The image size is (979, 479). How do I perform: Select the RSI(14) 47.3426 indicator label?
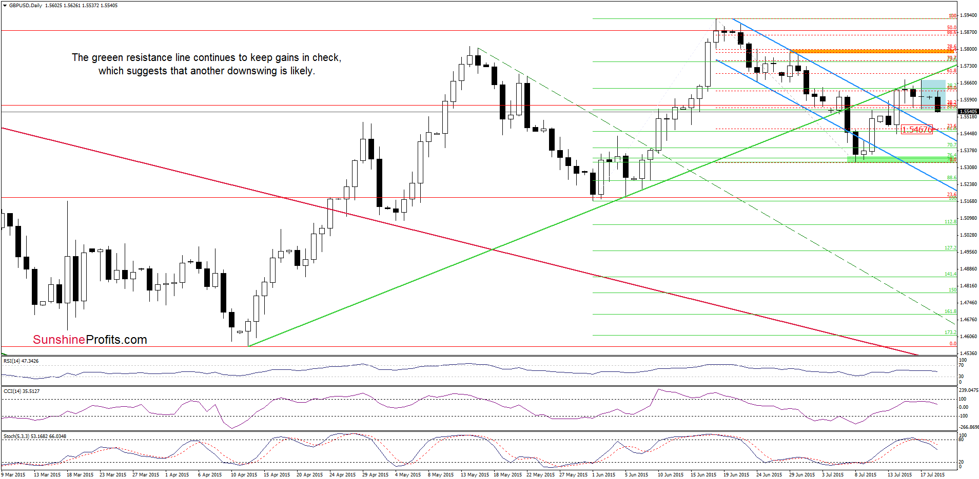point(21,361)
